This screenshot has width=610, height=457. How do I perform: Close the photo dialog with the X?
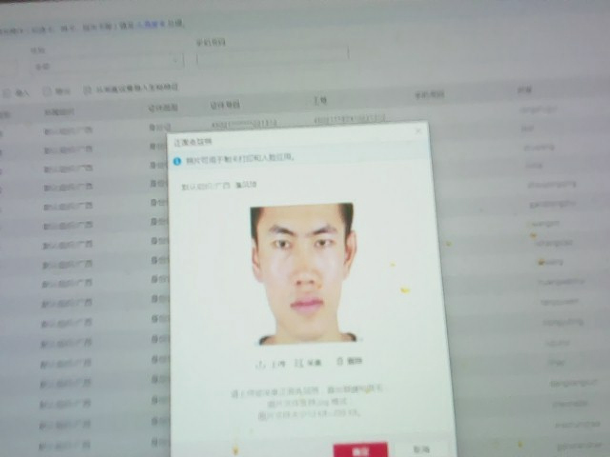tap(418, 131)
